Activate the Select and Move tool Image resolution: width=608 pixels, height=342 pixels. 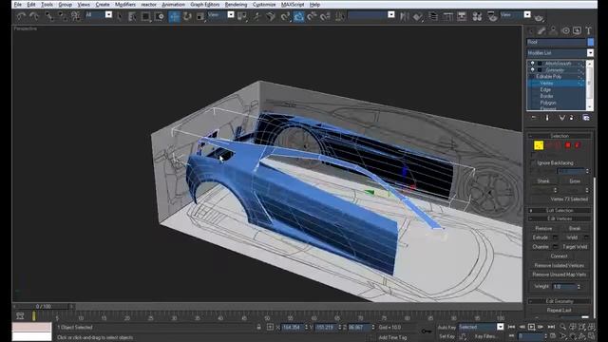(174, 16)
